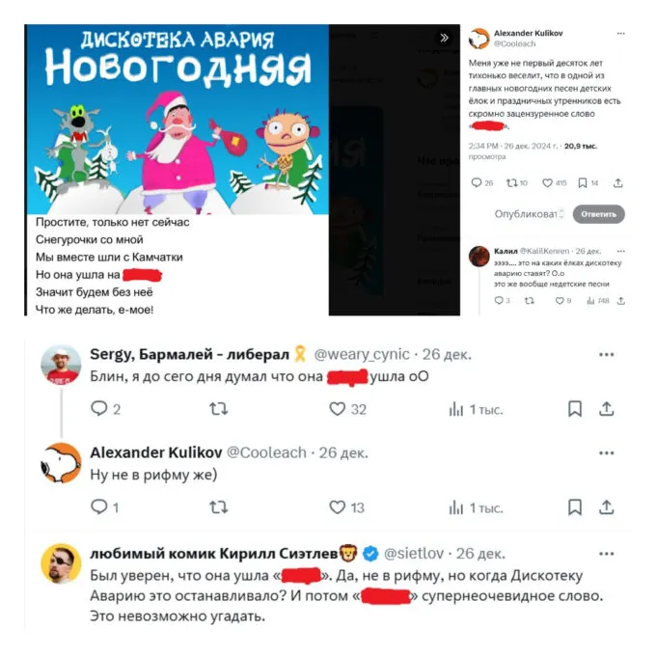Collapse the image panel with the double-chevron icon

(444, 38)
